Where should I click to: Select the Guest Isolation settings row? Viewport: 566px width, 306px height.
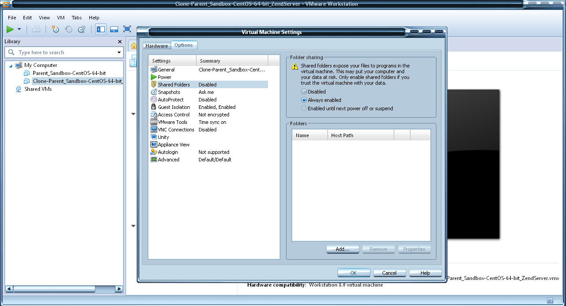pyautogui.click(x=208, y=107)
